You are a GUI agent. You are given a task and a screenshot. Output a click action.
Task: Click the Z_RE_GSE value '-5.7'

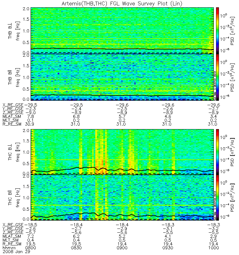click(30, 232)
